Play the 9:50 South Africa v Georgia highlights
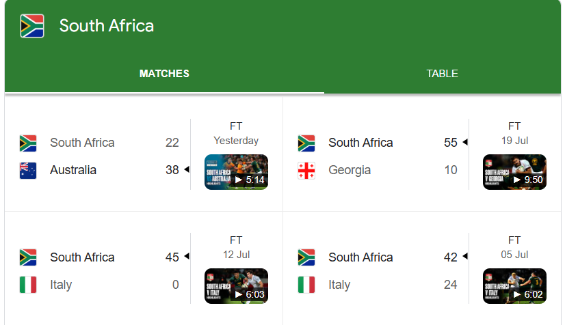Image resolution: width=565 pixels, height=325 pixels. 514,172
